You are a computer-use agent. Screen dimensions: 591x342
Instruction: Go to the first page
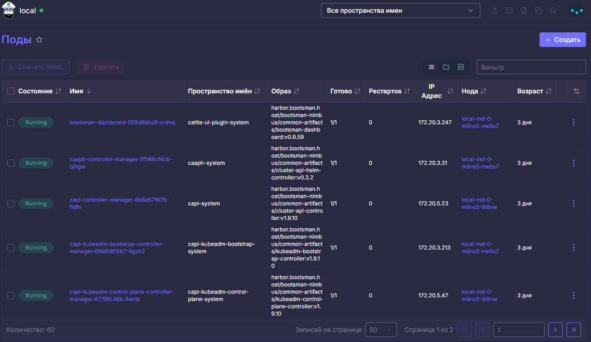[464, 330]
